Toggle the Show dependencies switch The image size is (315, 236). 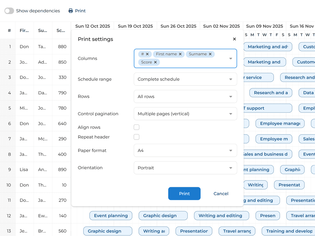[9, 11]
